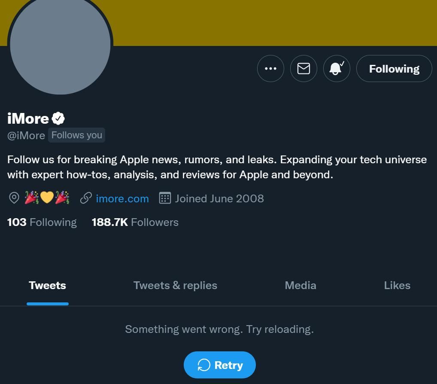View iMore's 188.7K Followers list

pyautogui.click(x=135, y=222)
